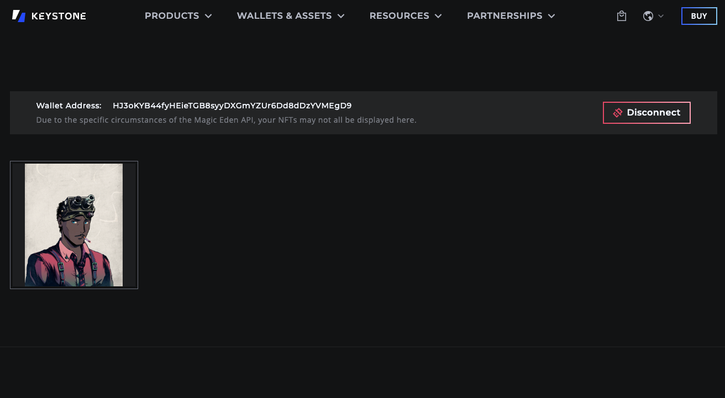
Task: Expand the chevron next to RESOURCES
Action: coord(438,16)
